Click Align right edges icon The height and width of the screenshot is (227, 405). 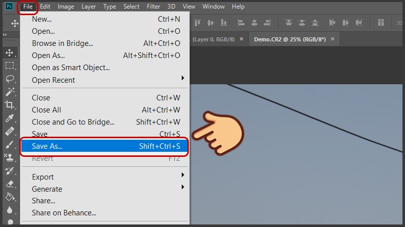click(267, 23)
